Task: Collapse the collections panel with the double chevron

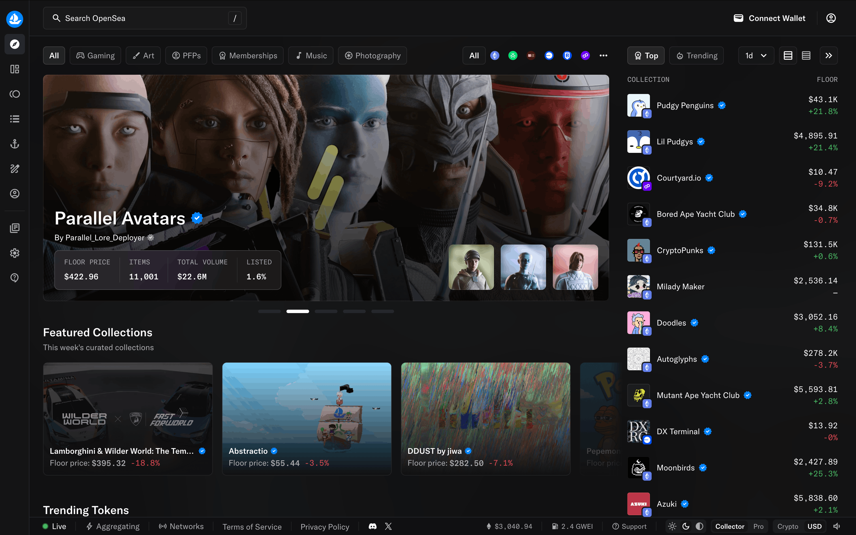Action: pos(829,55)
